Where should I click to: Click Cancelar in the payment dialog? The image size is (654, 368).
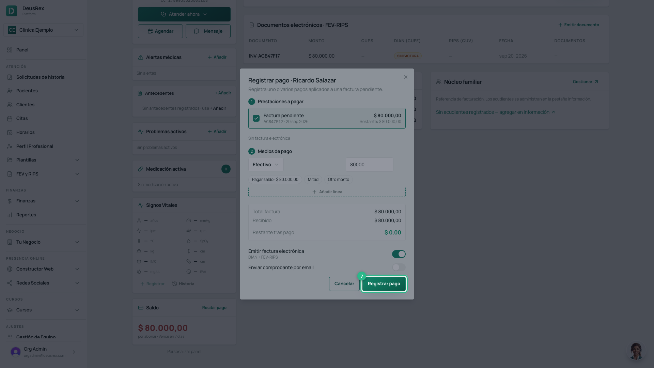tap(344, 284)
